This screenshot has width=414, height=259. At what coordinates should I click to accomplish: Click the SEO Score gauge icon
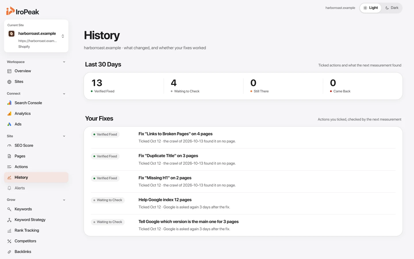pyautogui.click(x=9, y=146)
